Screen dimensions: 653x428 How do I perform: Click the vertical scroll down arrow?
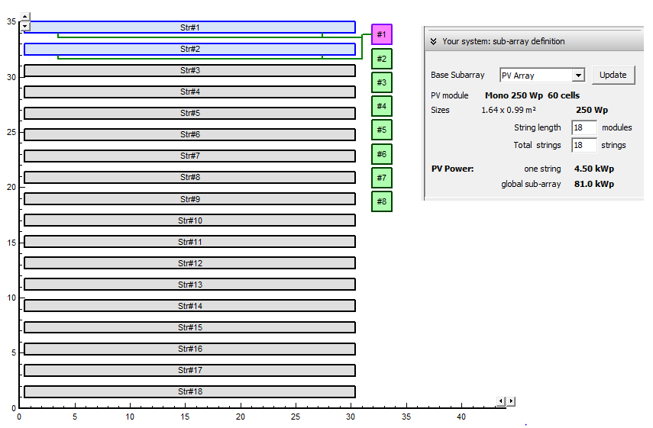tap(25, 26)
